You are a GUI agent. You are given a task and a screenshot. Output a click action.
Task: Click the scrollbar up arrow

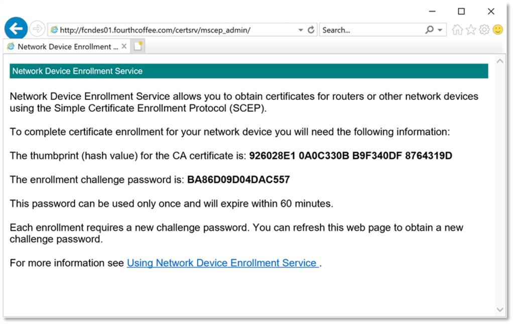(499, 61)
